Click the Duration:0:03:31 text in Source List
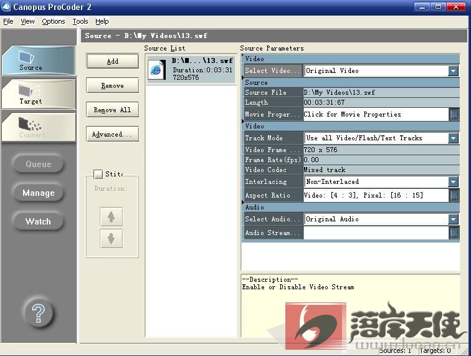This screenshot has width=471, height=356. tap(202, 70)
